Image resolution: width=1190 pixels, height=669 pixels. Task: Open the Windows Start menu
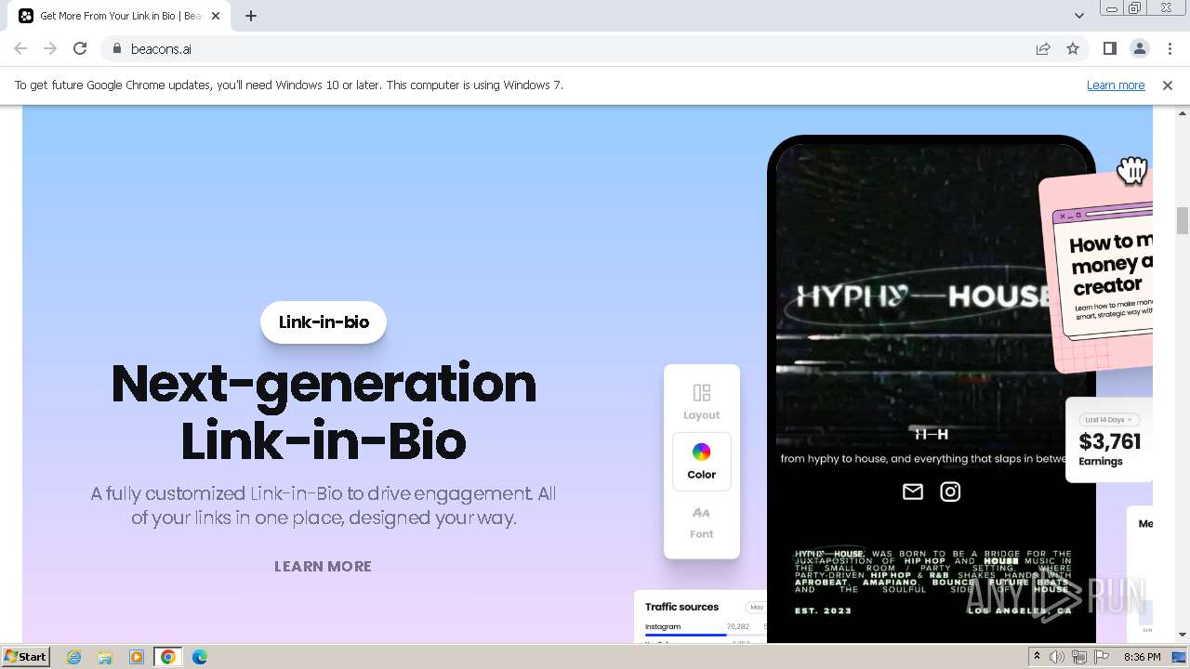click(26, 656)
